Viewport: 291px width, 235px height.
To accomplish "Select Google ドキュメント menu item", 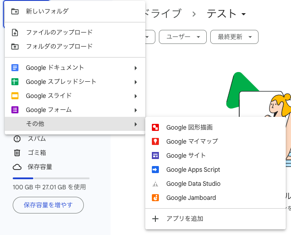I will 75,68.
